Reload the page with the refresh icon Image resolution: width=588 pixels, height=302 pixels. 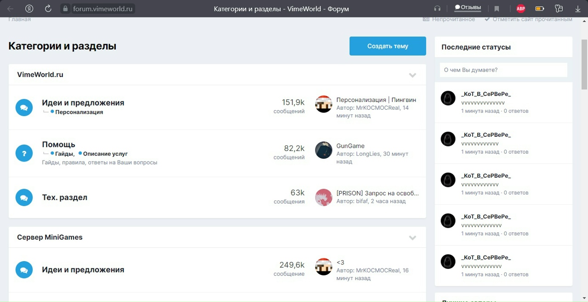pos(48,9)
